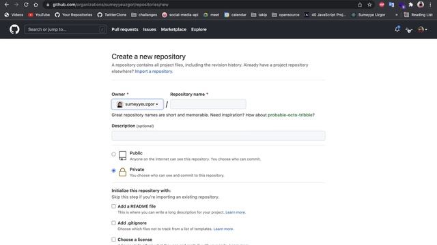Viewport: 437px width, 245px height.
Task: Open the Chrome three-dot menu
Action: [x=430, y=5]
